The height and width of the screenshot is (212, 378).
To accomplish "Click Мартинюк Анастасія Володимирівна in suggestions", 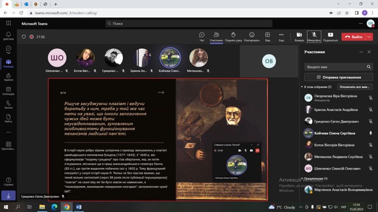I will pos(338,190).
